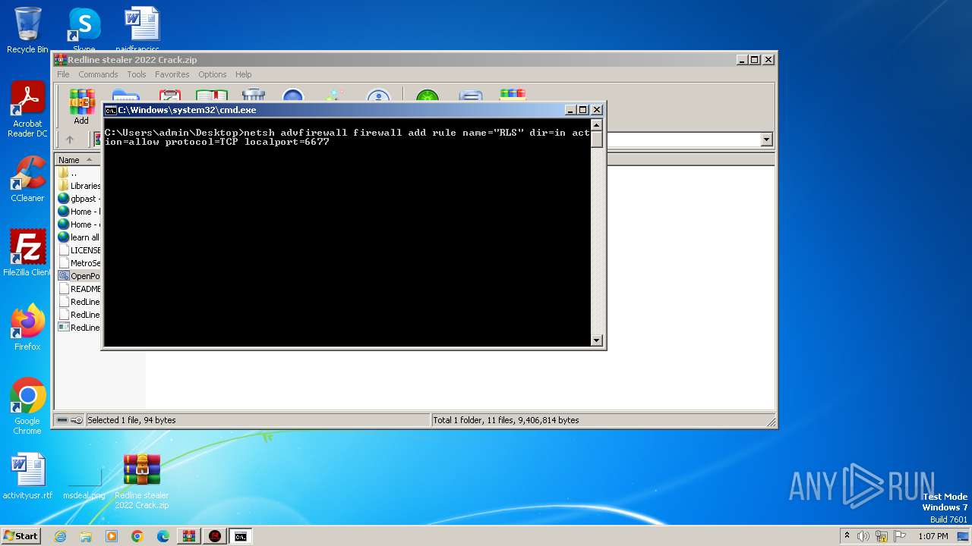972x546 pixels.
Task: Click the Info icon in WinRAR toolbar
Action: coord(378,95)
